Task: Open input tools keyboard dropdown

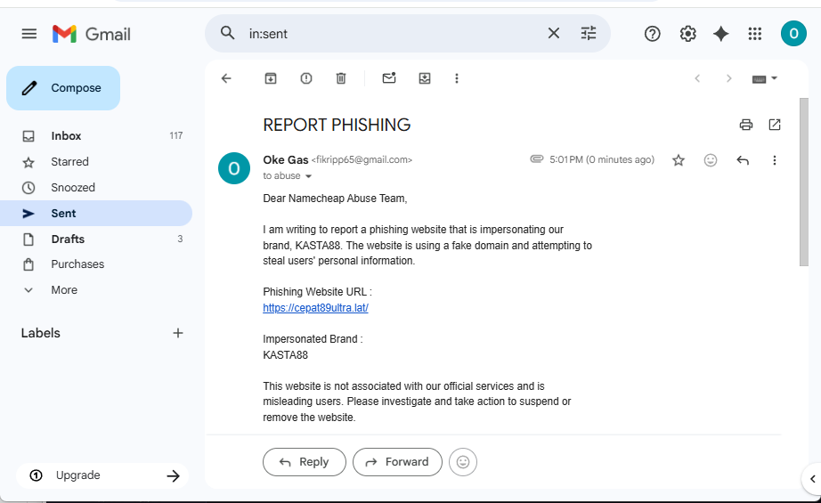Action: 764,79
